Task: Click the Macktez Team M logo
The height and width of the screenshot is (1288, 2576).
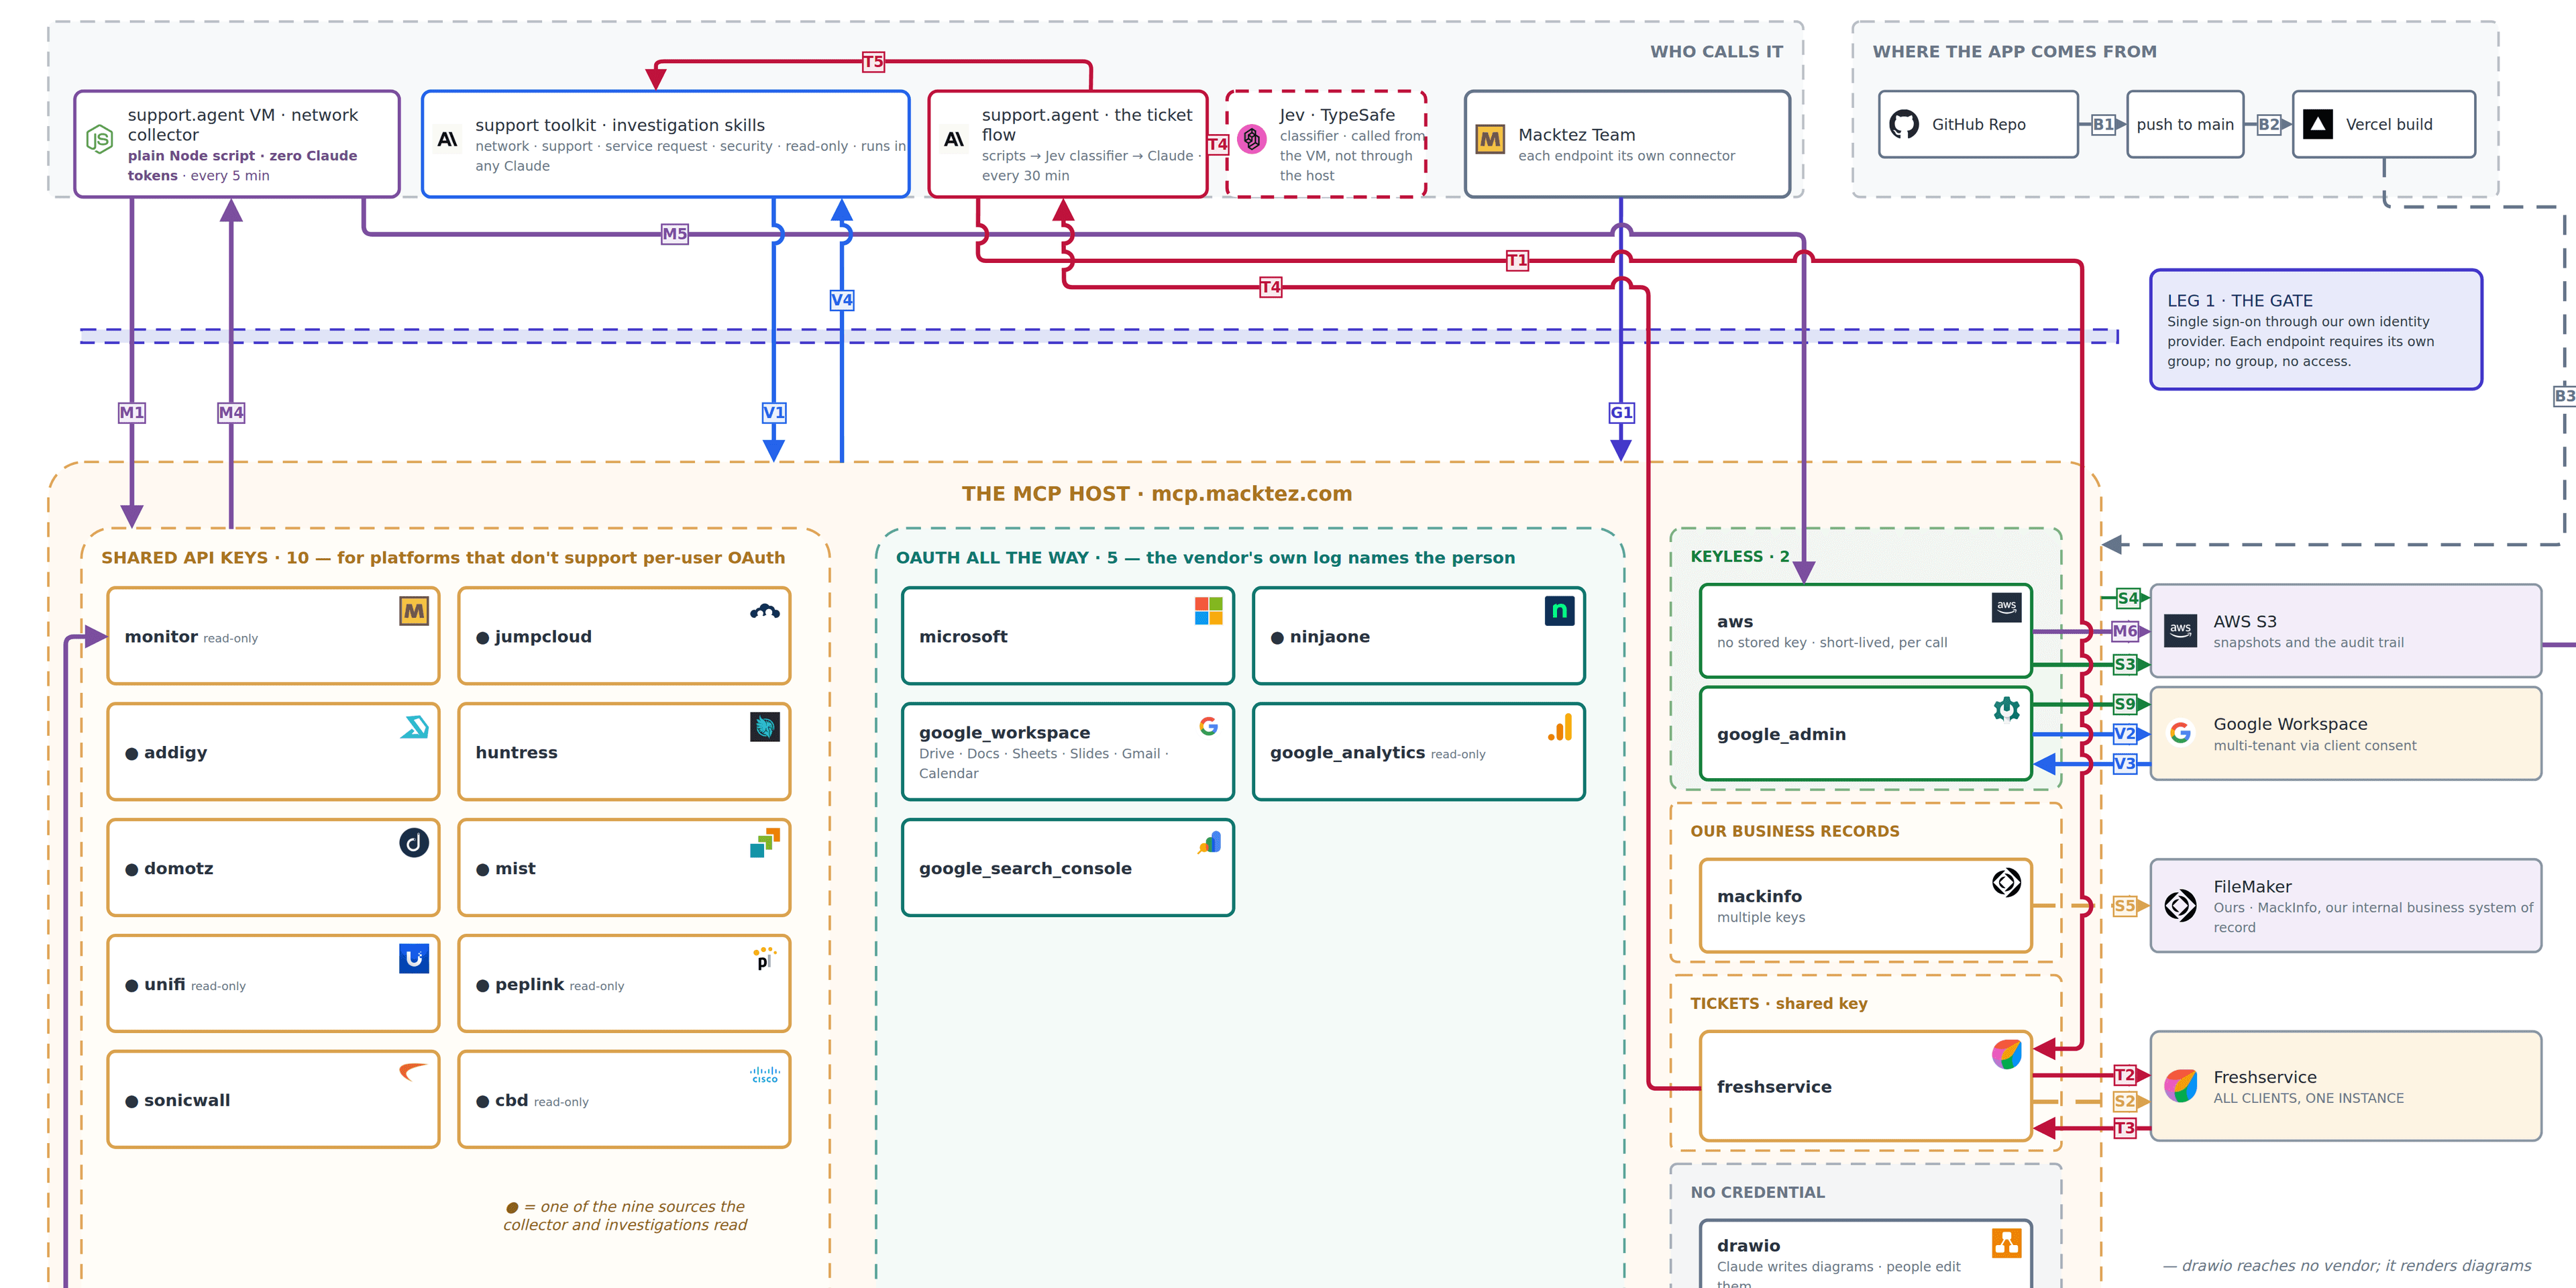Action: point(1490,139)
